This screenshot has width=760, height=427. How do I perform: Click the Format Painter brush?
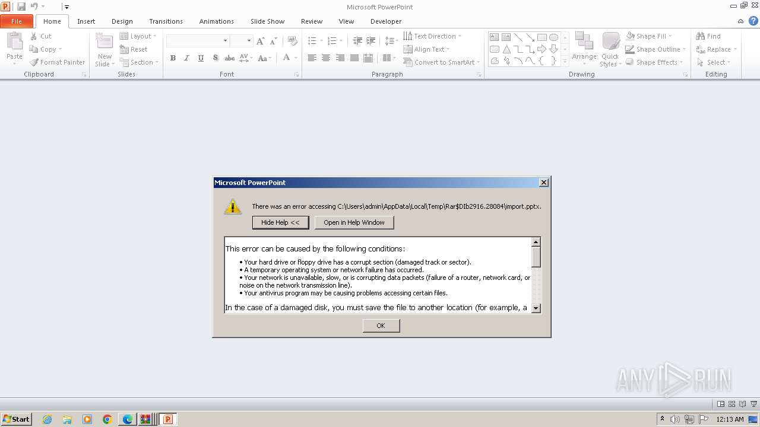(34, 62)
